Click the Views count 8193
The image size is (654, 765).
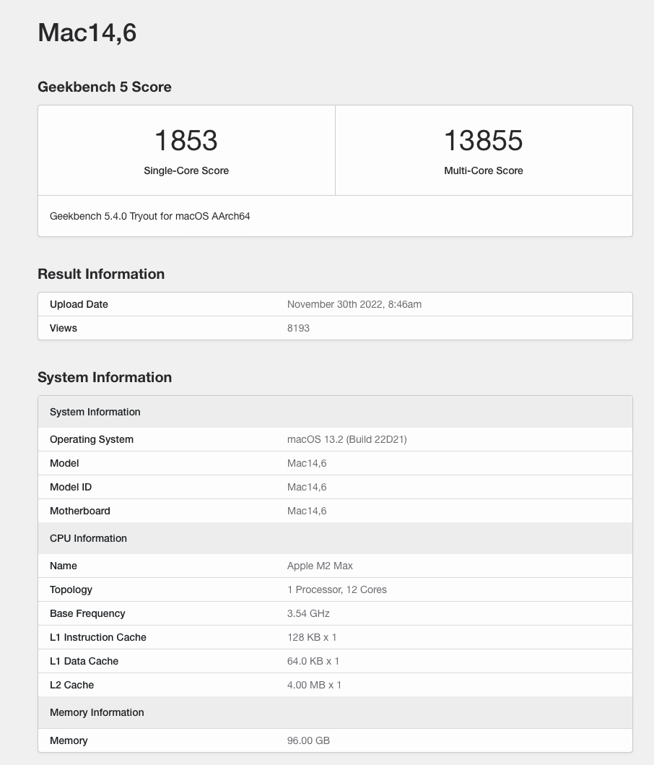click(298, 328)
